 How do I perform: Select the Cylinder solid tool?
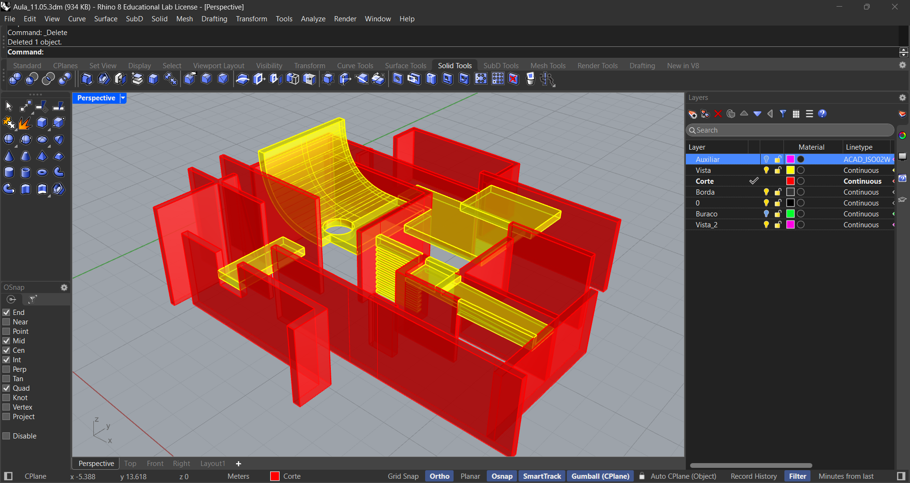tap(9, 172)
